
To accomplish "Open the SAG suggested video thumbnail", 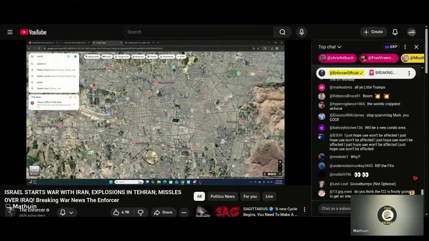I will 217,212.
